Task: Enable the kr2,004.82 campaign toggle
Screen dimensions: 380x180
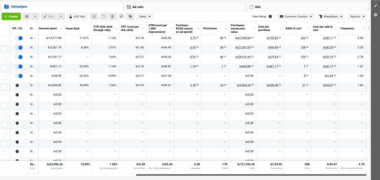Action: [19, 85]
